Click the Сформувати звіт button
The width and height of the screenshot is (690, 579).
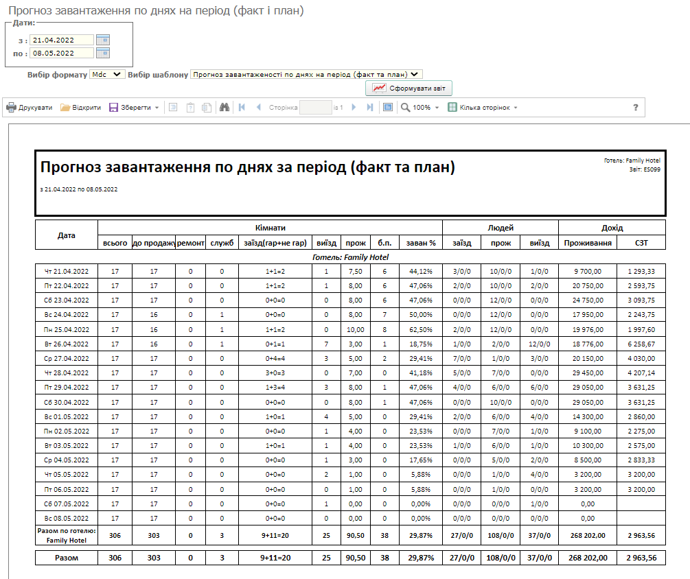tap(409, 88)
